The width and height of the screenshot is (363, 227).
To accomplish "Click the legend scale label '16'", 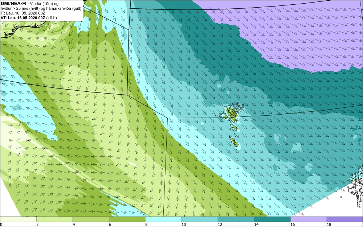I will (x=293, y=224).
